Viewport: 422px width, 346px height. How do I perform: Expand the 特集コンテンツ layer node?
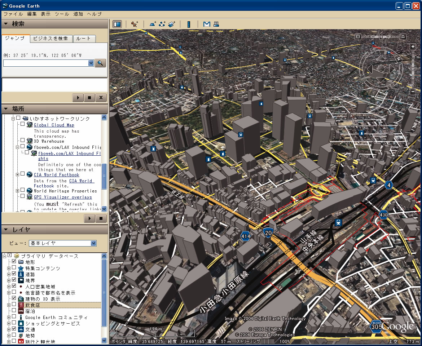pos(9,268)
